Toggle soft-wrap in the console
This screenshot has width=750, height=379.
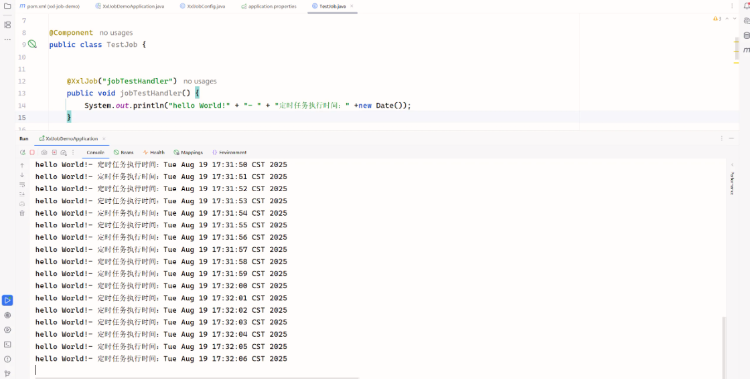pyautogui.click(x=22, y=184)
